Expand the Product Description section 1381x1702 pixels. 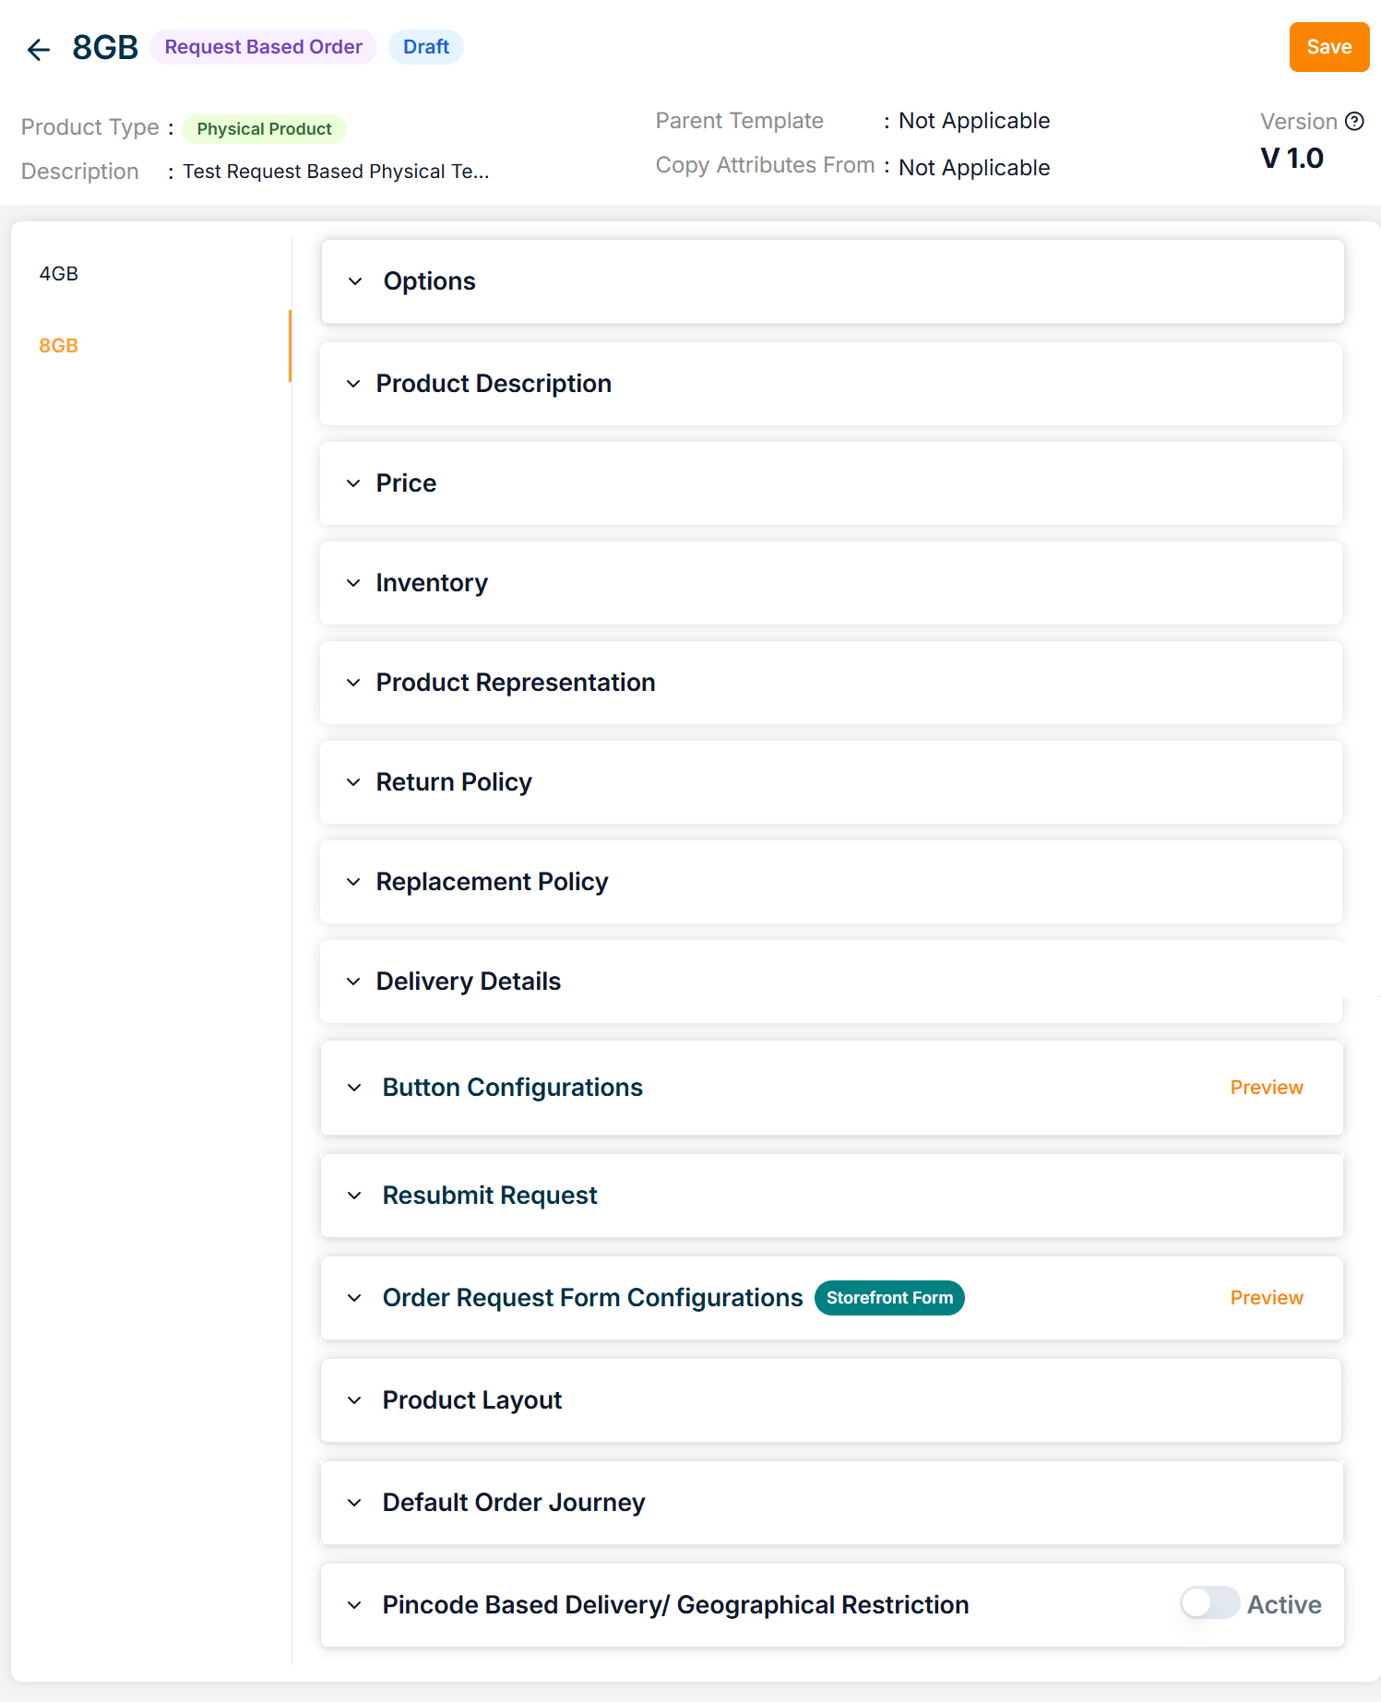tap(494, 384)
